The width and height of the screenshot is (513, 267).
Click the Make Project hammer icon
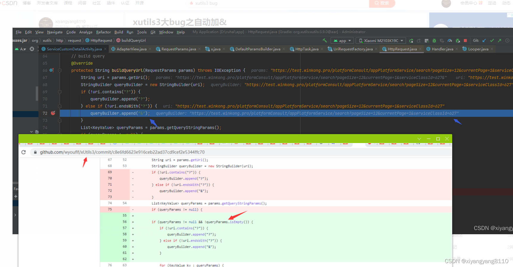point(325,41)
